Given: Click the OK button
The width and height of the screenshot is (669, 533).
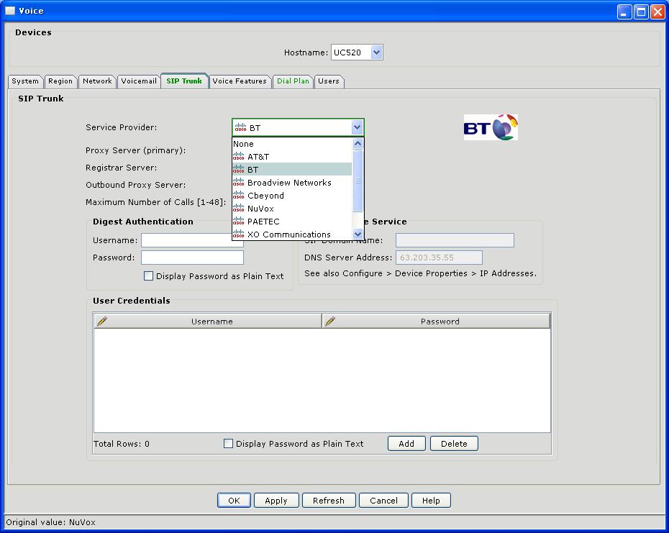Looking at the screenshot, I should pyautogui.click(x=234, y=501).
